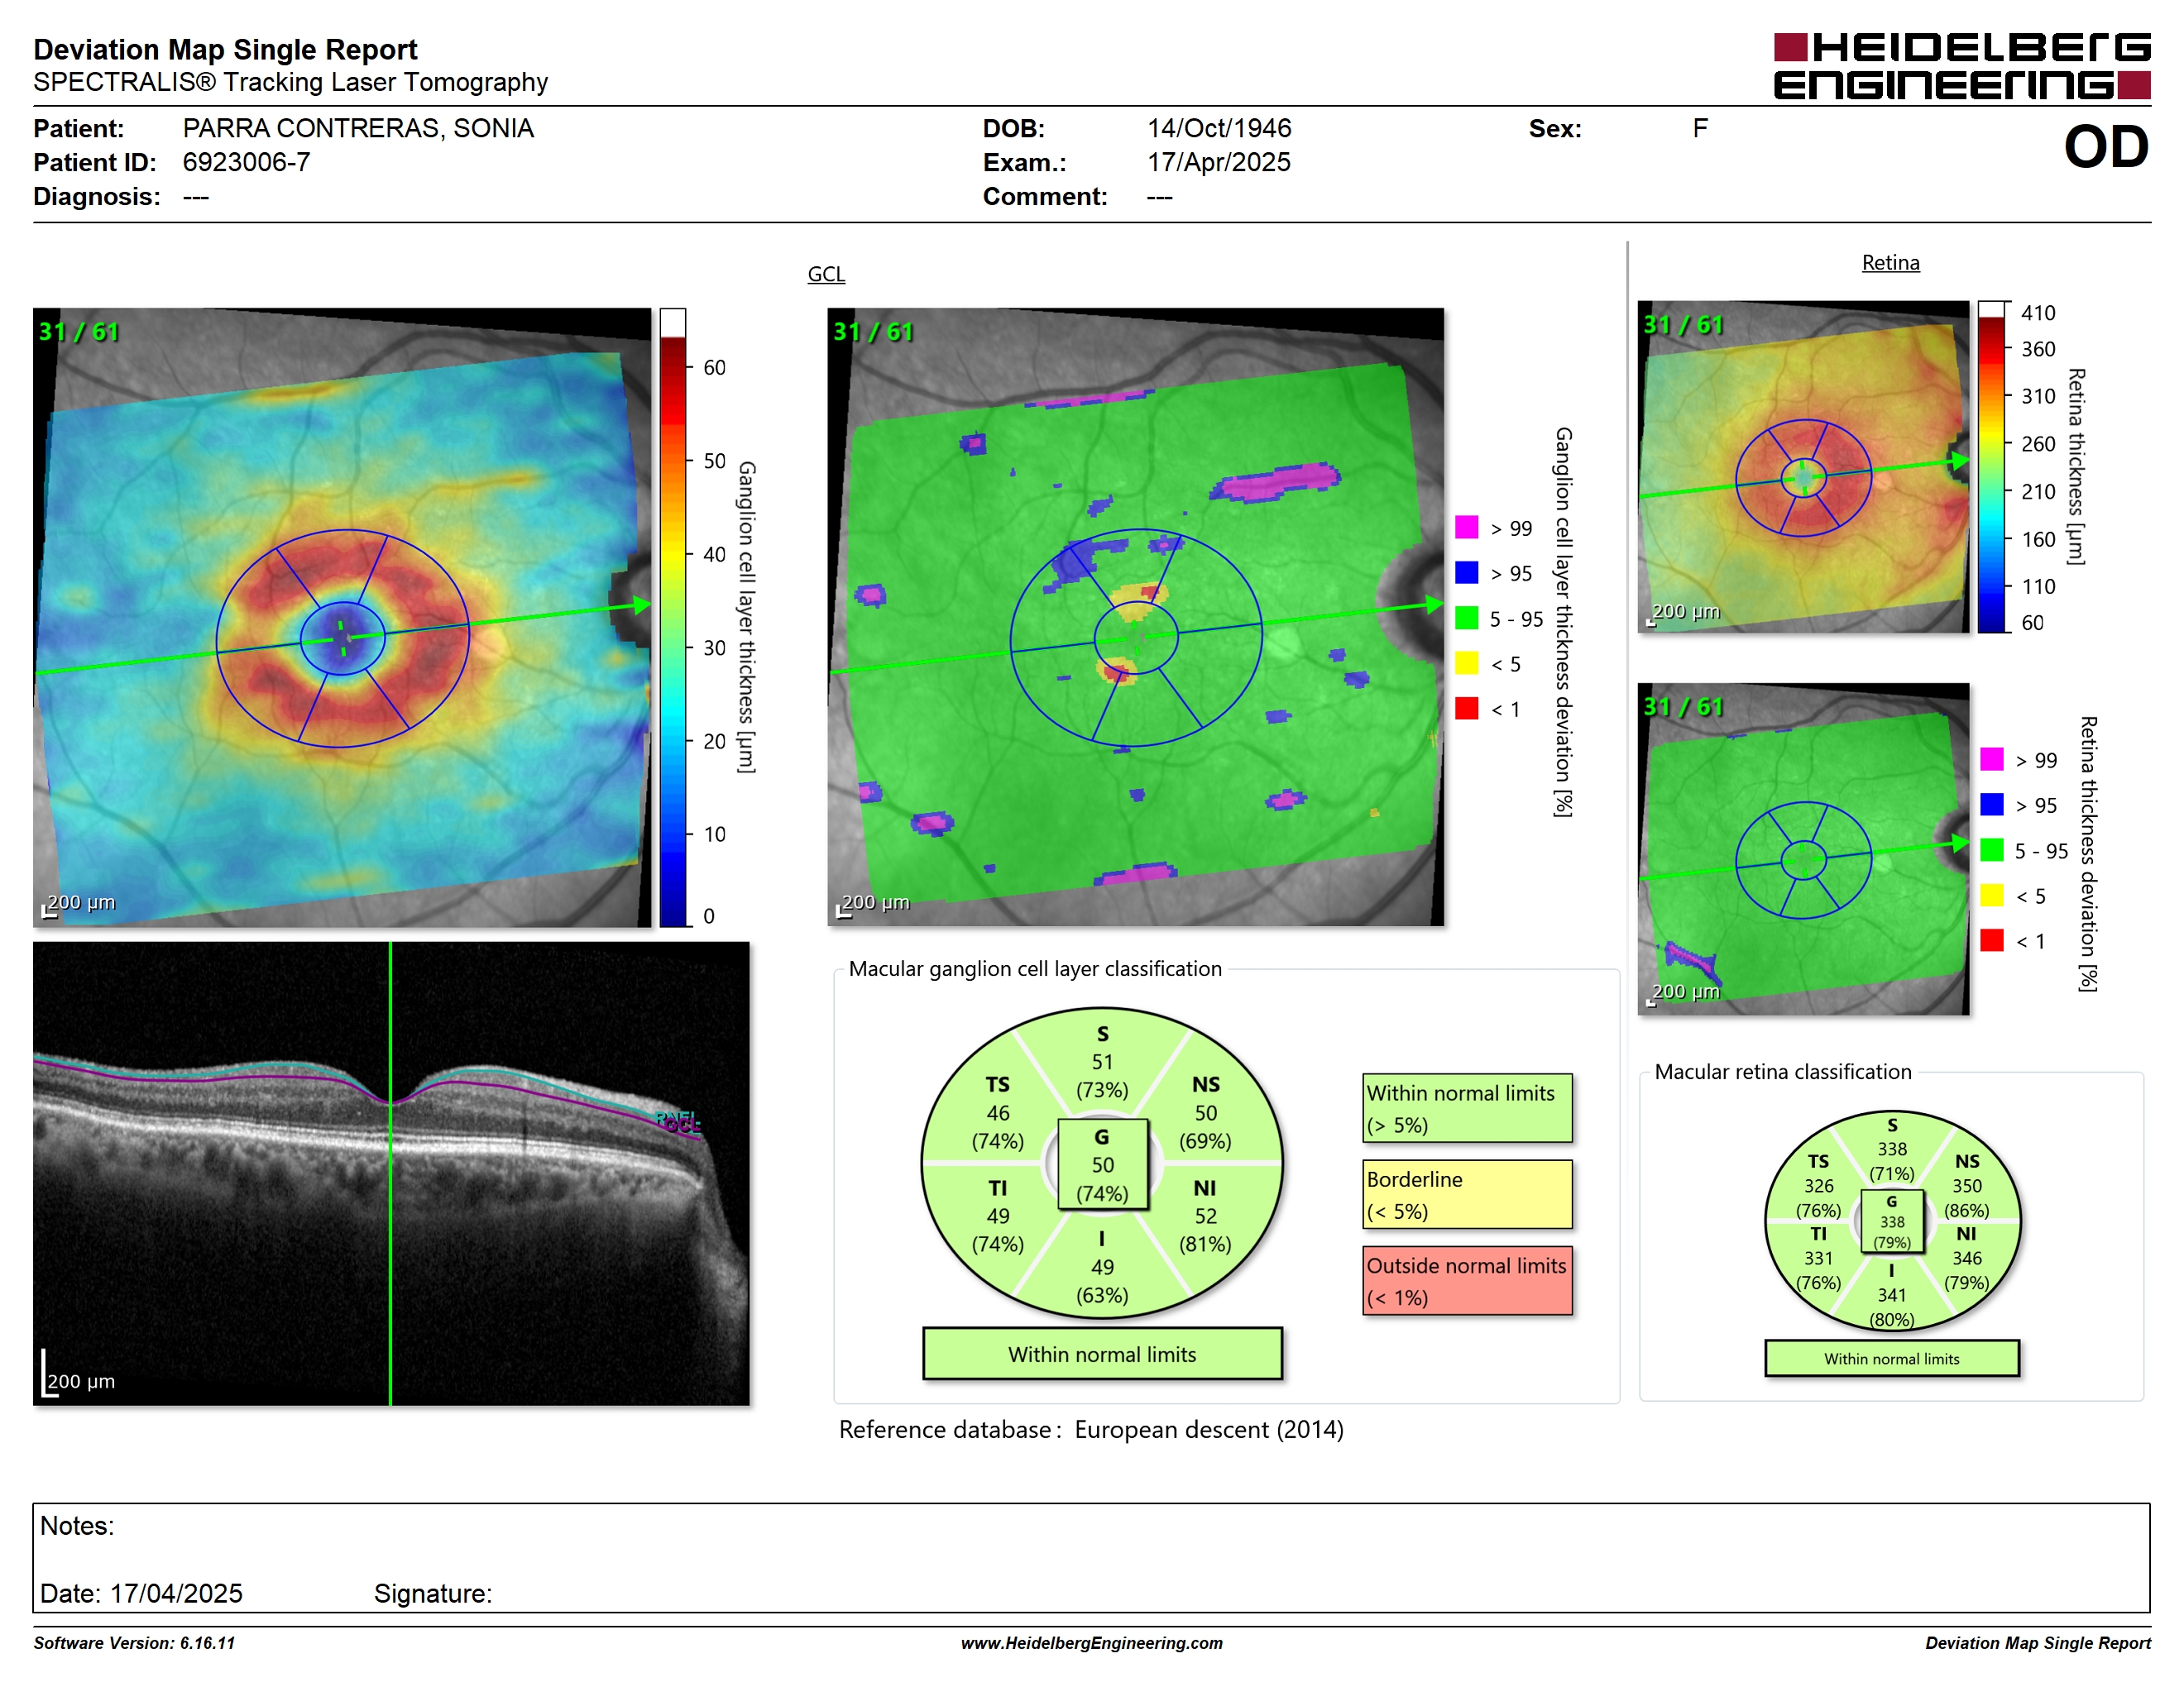Image resolution: width=2184 pixels, height=1687 pixels.
Task: Click the yellow < 5 GCL legend swatch
Action: [x=1466, y=663]
